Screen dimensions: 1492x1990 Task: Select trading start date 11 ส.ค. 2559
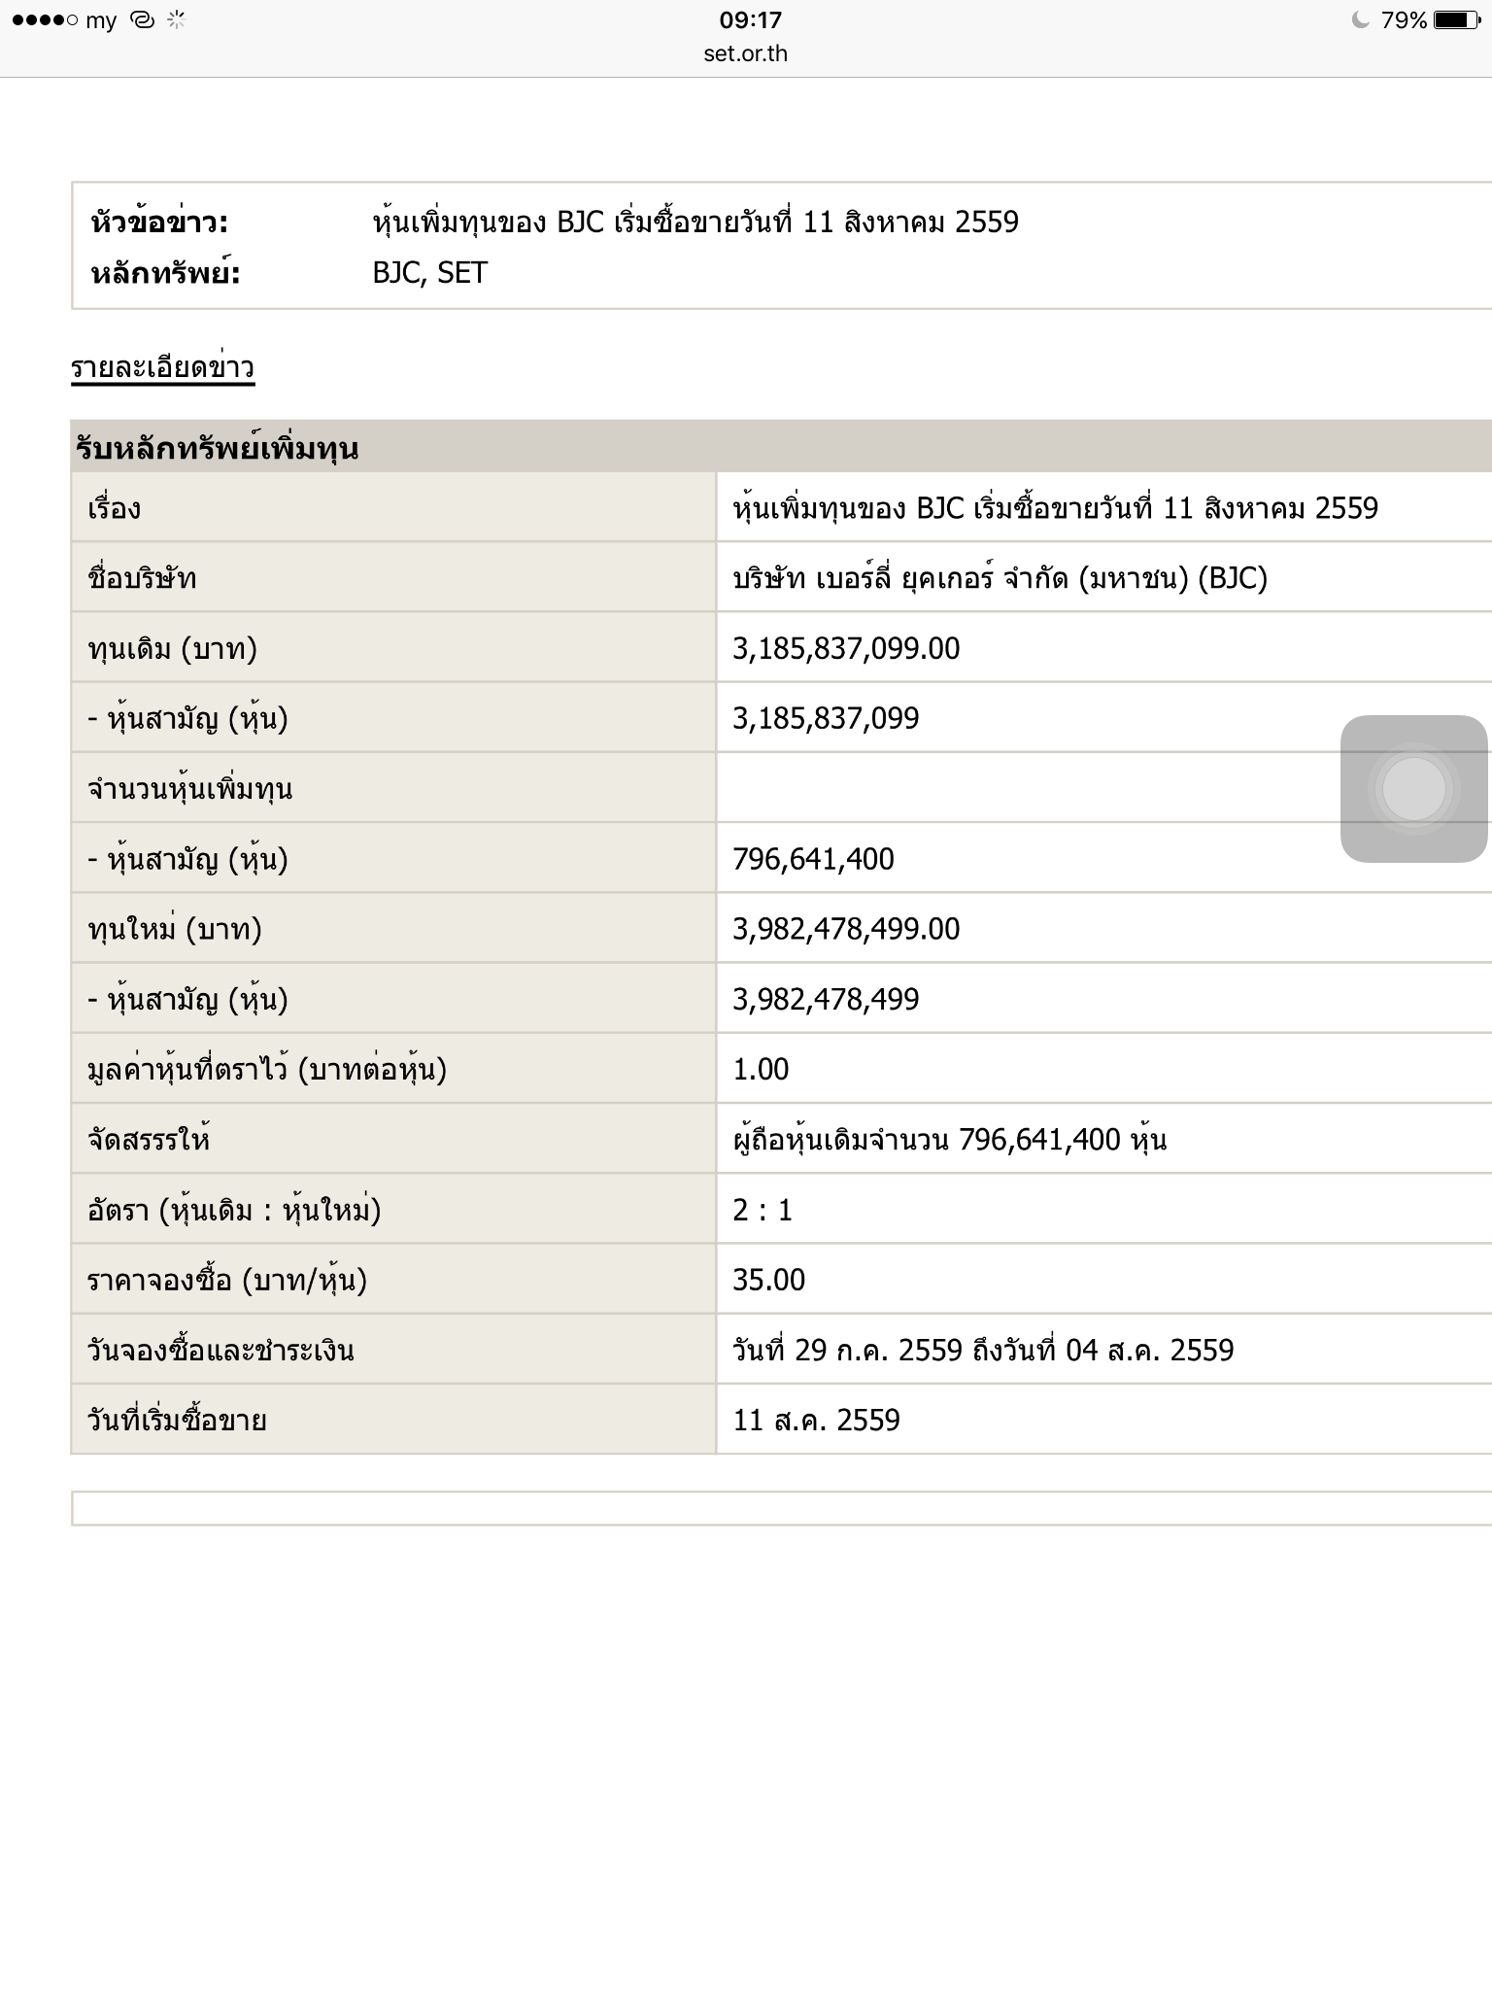point(816,1420)
